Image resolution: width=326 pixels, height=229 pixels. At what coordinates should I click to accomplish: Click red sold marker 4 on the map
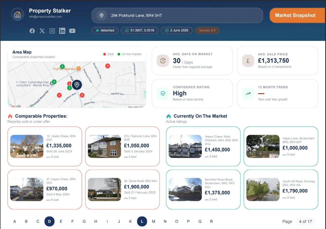coord(108,66)
